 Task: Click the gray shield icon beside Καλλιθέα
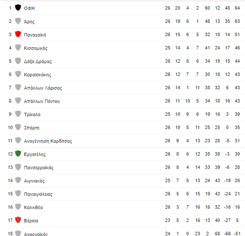18,207
